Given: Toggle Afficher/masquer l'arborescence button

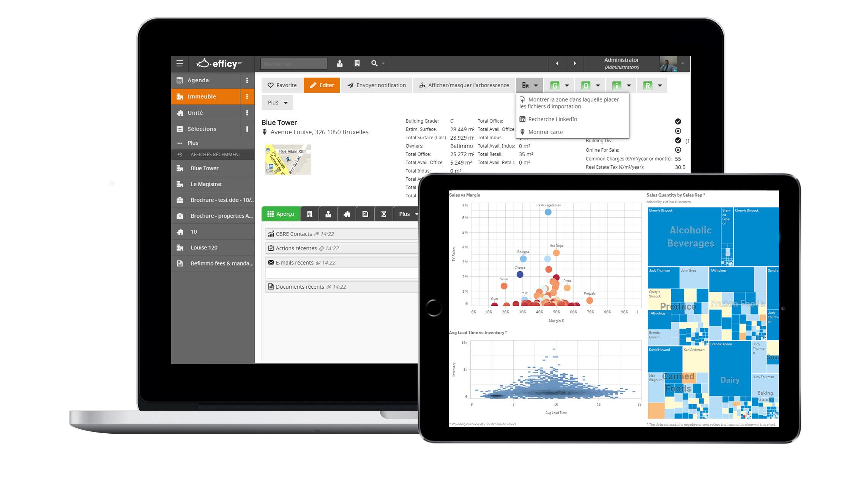Looking at the screenshot, I should click(x=465, y=85).
